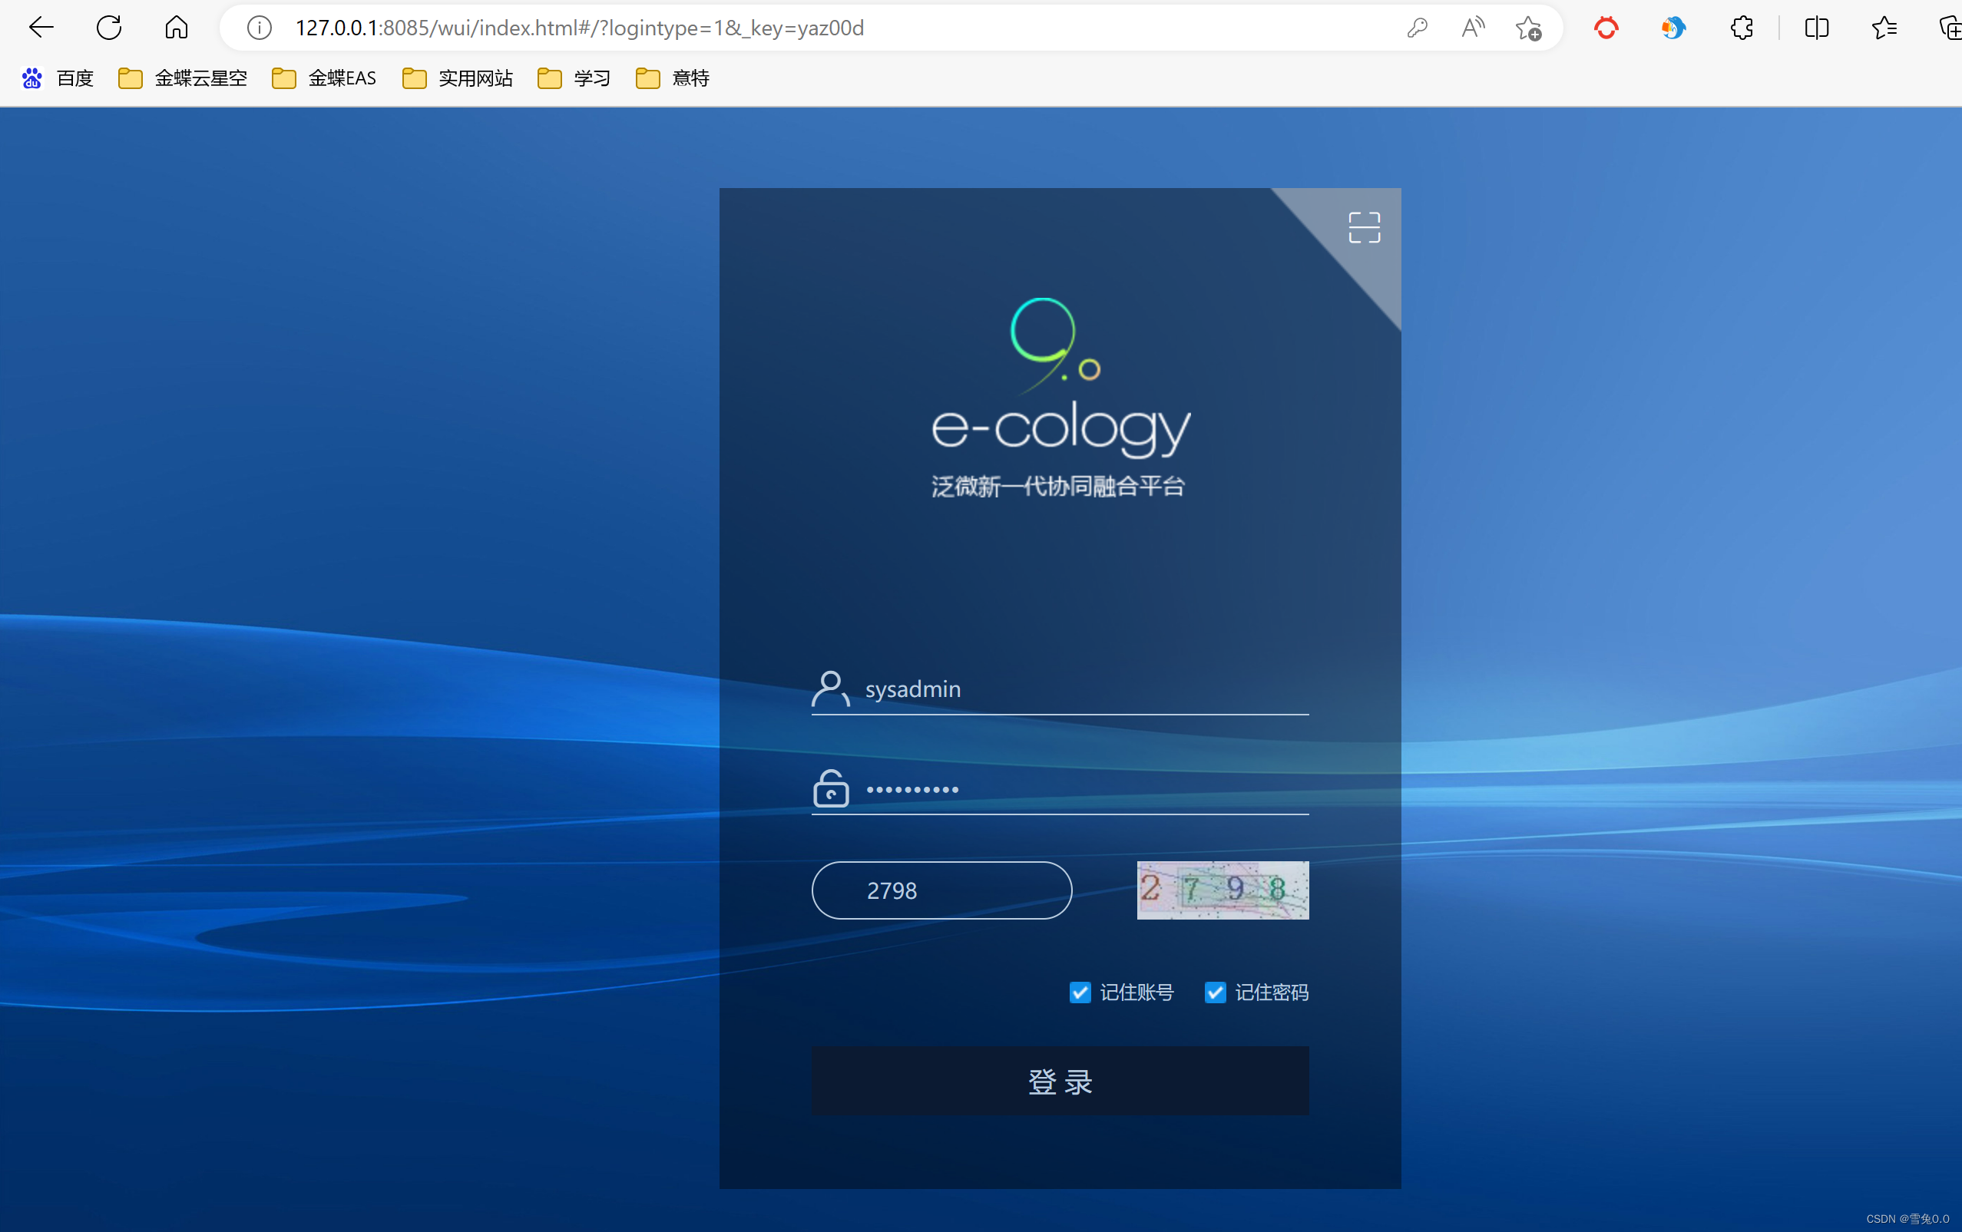Open the browser extensions puzzle icon
This screenshot has width=1962, height=1232.
(1741, 28)
